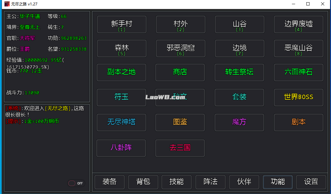Open the 技能 skills tab
Screen dimensions: 331x194
[x=177, y=182]
